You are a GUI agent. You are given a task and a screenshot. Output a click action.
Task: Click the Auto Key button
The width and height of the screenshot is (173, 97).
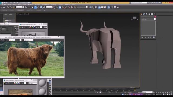(140, 92)
